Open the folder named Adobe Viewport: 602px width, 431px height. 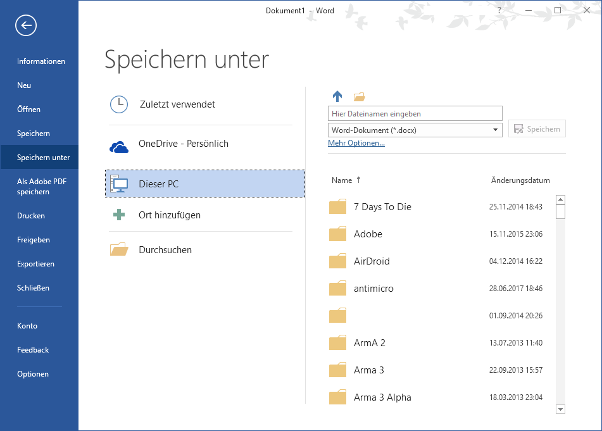(368, 234)
